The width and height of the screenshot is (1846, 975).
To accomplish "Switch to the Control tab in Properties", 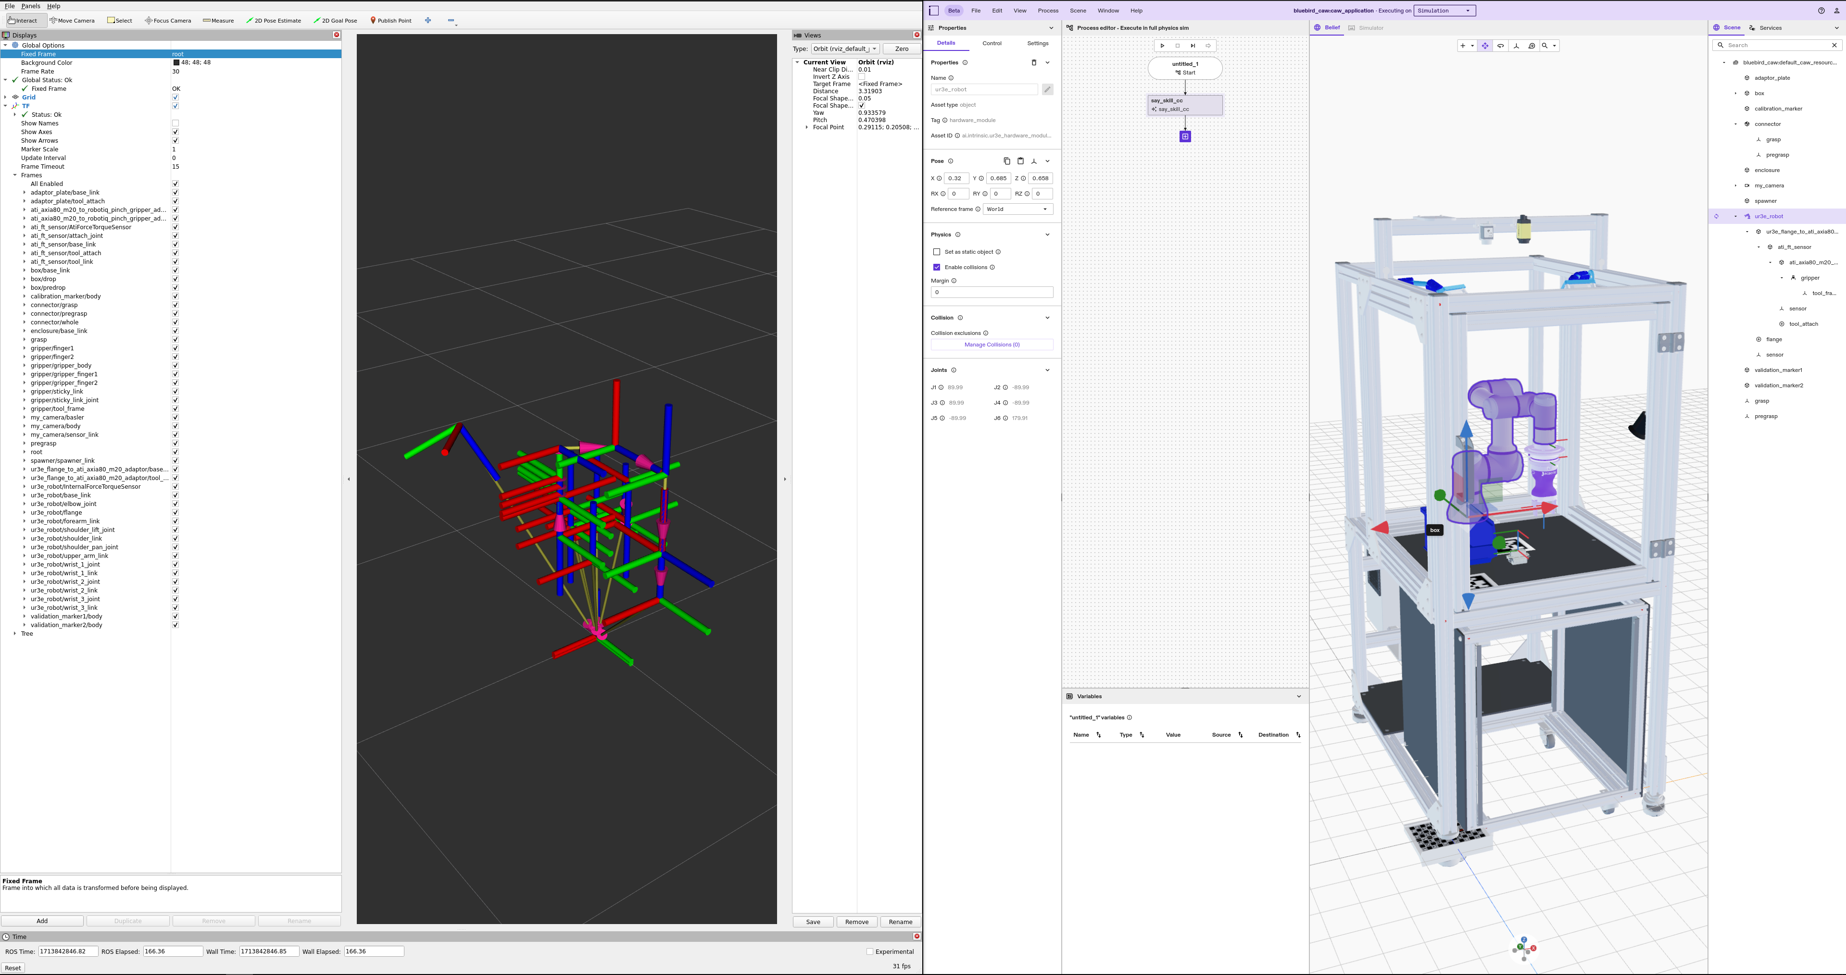I will [992, 43].
